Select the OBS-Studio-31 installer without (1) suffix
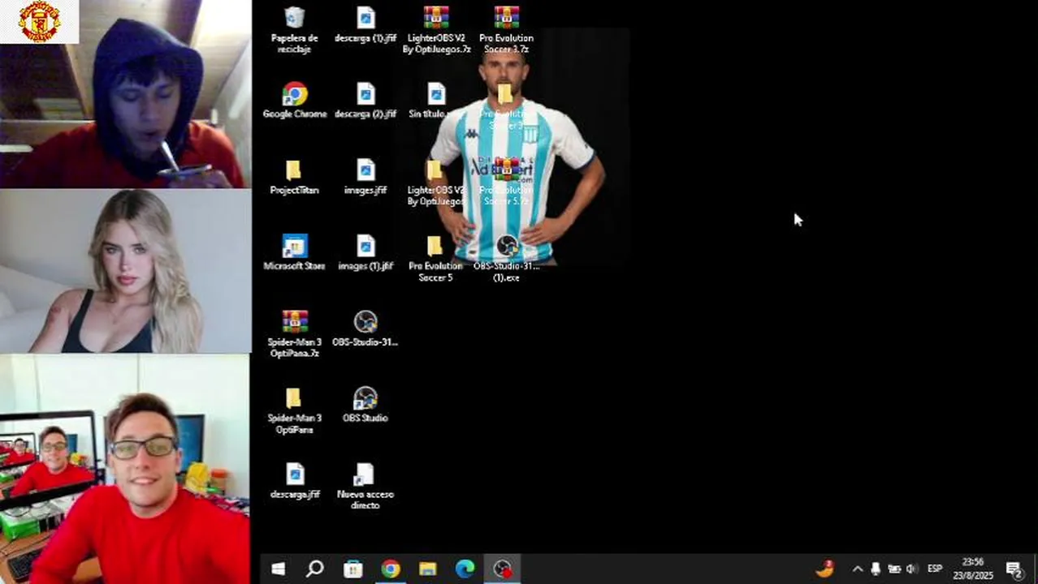Image resolution: width=1038 pixels, height=584 pixels. pyautogui.click(x=365, y=328)
